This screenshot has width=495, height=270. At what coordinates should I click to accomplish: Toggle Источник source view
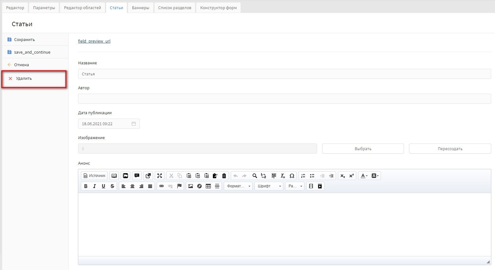(94, 176)
